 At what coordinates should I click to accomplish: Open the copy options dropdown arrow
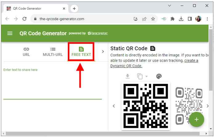click(146, 76)
